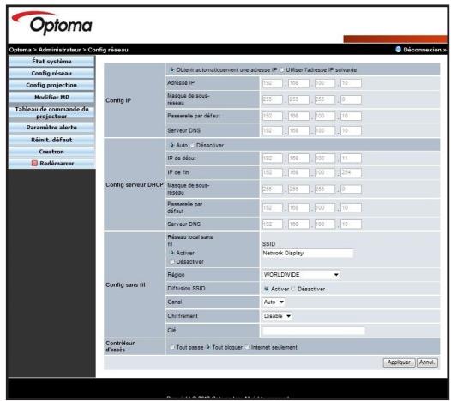Choose Activer for Réseau local sans fil
The height and width of the screenshot is (401, 451).
pos(172,253)
